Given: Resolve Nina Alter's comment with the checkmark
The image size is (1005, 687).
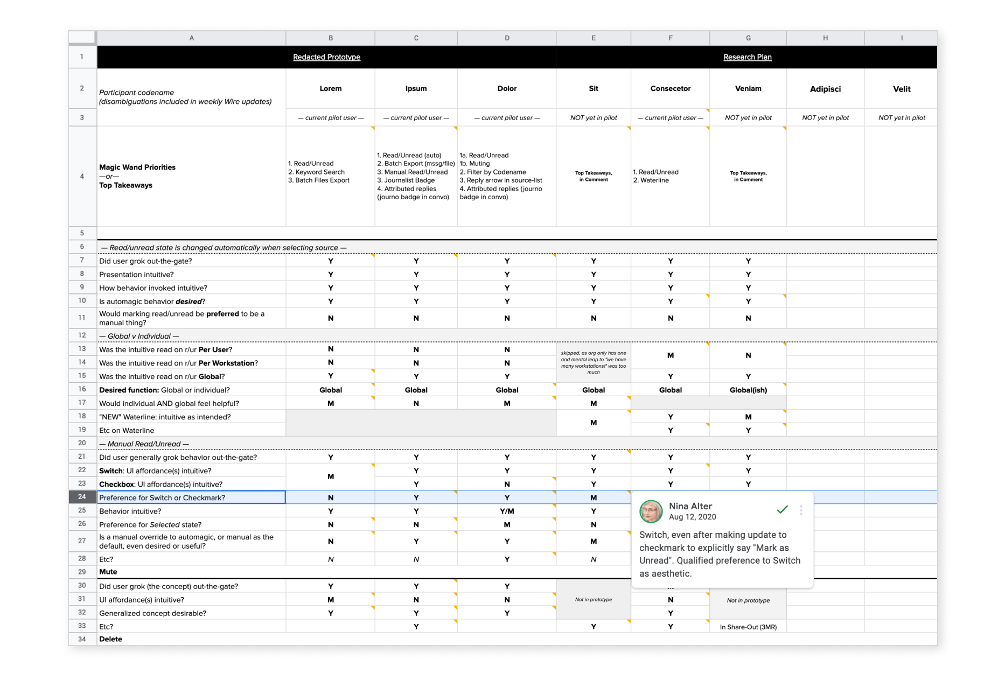Looking at the screenshot, I should pyautogui.click(x=782, y=509).
